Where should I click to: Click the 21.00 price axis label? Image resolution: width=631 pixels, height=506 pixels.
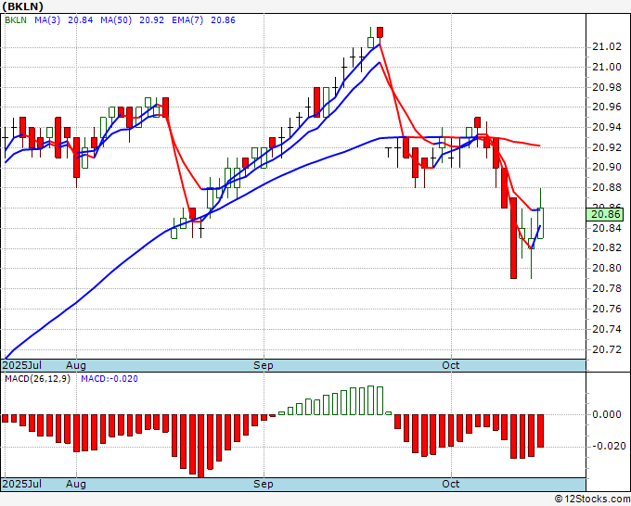[x=607, y=67]
